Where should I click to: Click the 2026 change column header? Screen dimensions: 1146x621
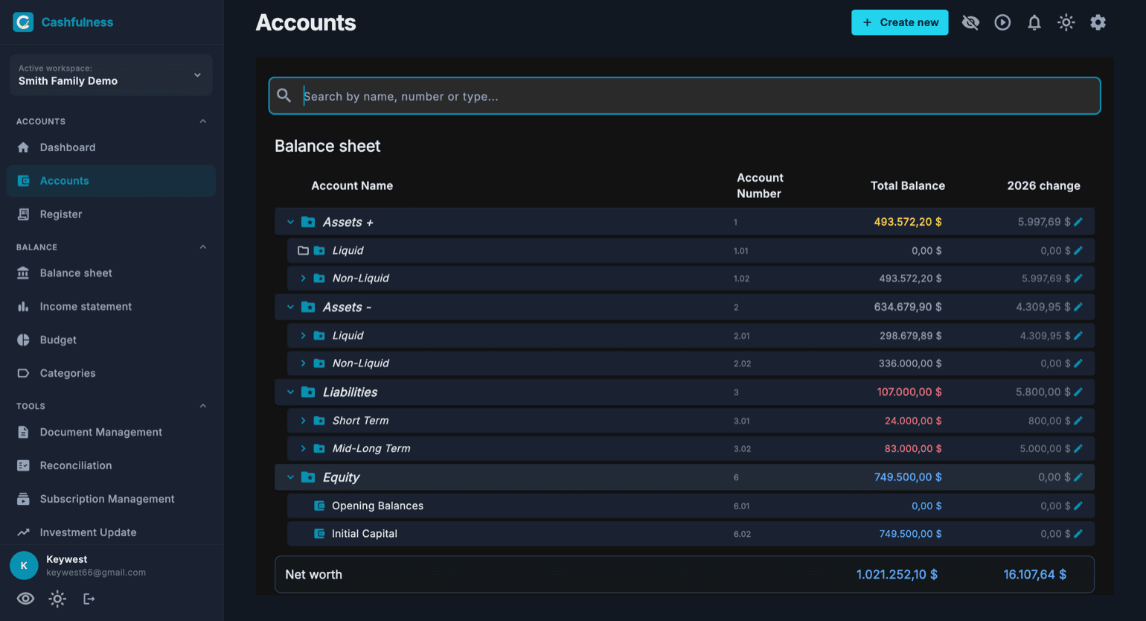(x=1043, y=186)
